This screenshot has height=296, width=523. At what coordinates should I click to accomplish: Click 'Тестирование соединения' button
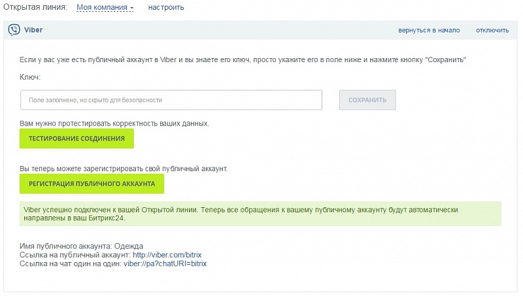click(76, 139)
